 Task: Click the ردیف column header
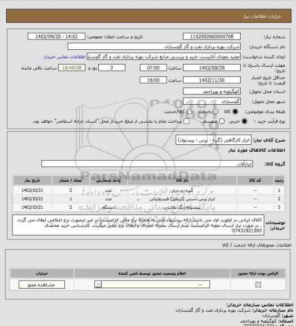tap(279, 180)
